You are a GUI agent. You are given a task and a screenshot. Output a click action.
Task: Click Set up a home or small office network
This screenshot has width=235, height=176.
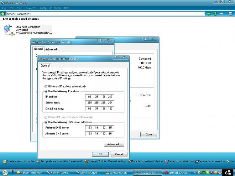[60, 162]
